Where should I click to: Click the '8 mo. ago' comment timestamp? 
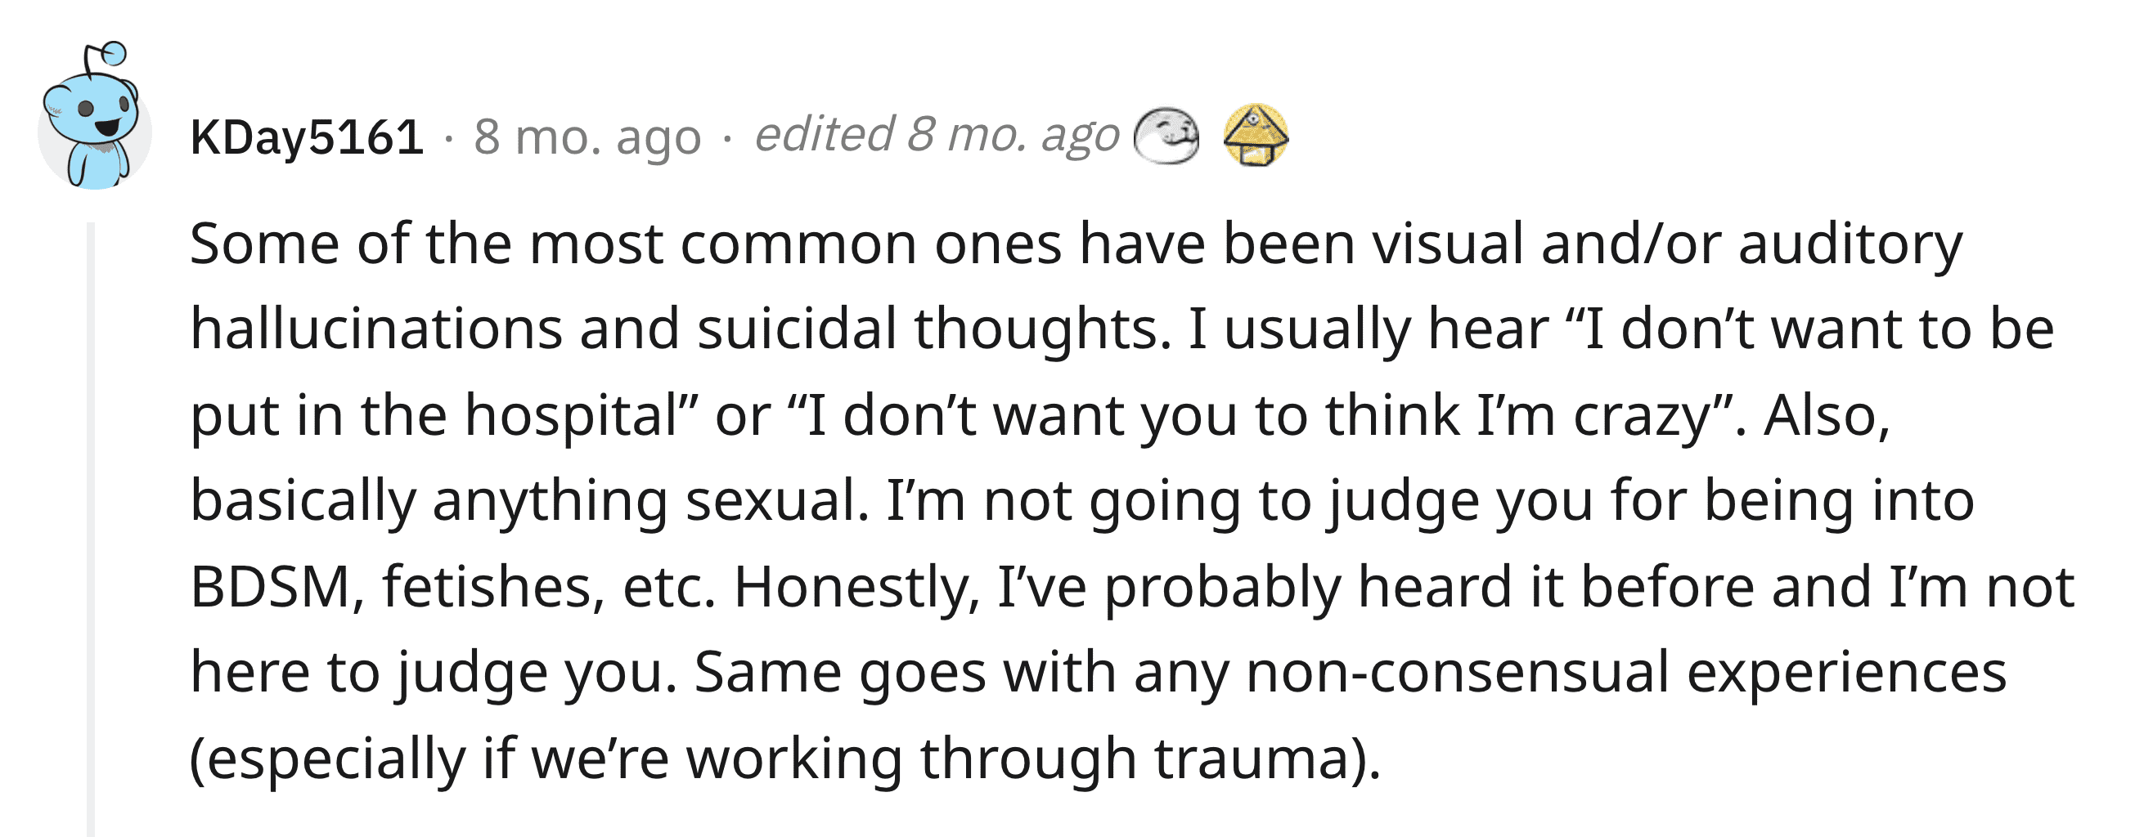(x=587, y=137)
